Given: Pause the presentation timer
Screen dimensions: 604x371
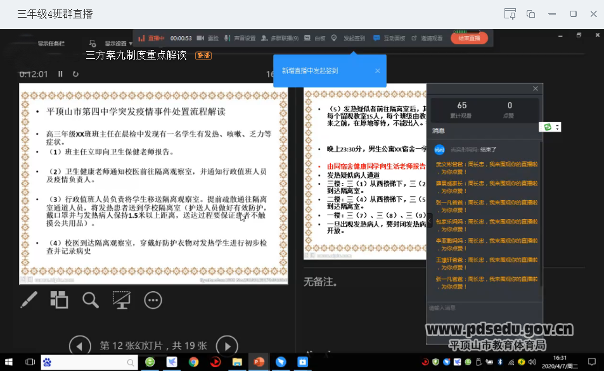Looking at the screenshot, I should (x=61, y=74).
